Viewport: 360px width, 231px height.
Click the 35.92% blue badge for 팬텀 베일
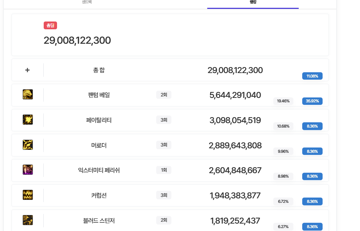pyautogui.click(x=312, y=101)
